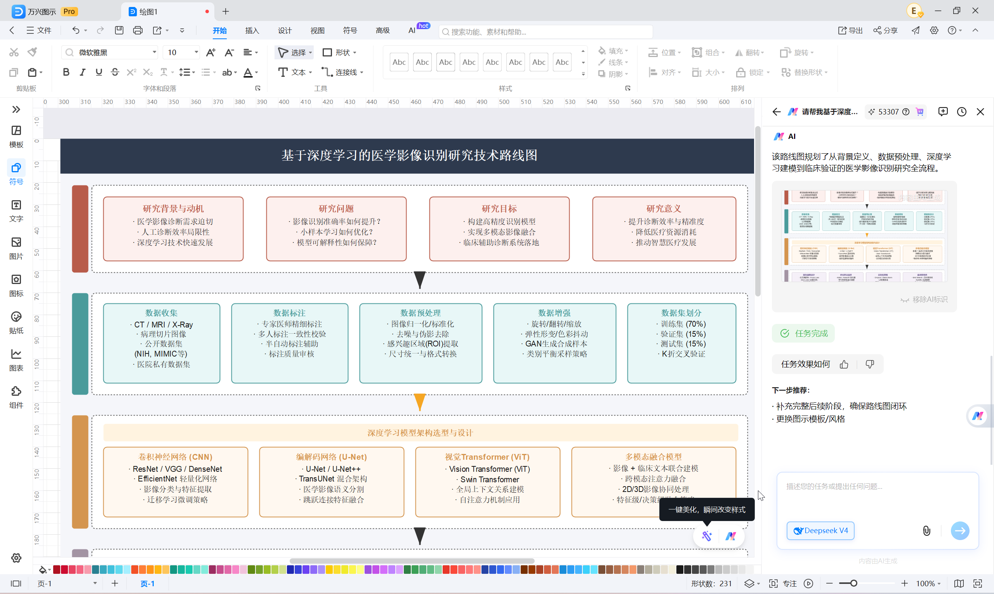994x594 pixels.
Task: Click the format painter icon
Action: [x=33, y=52]
